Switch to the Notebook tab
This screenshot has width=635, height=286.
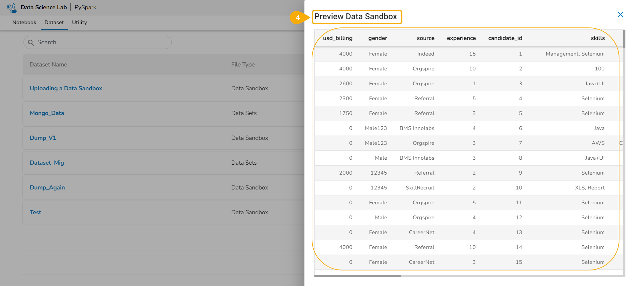point(24,22)
